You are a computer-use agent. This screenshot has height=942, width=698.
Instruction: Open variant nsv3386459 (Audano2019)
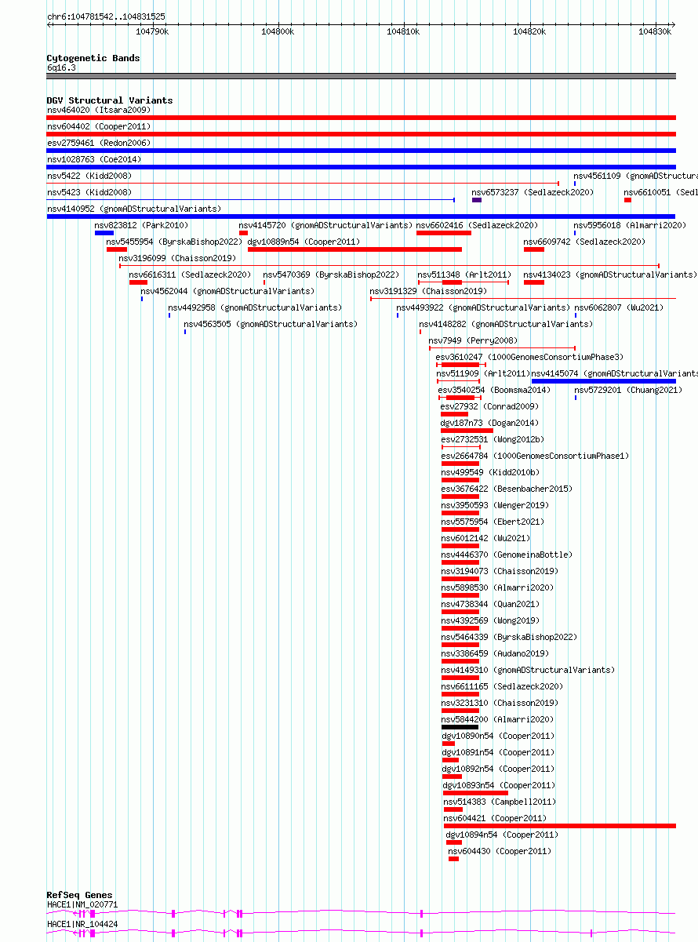495,653
